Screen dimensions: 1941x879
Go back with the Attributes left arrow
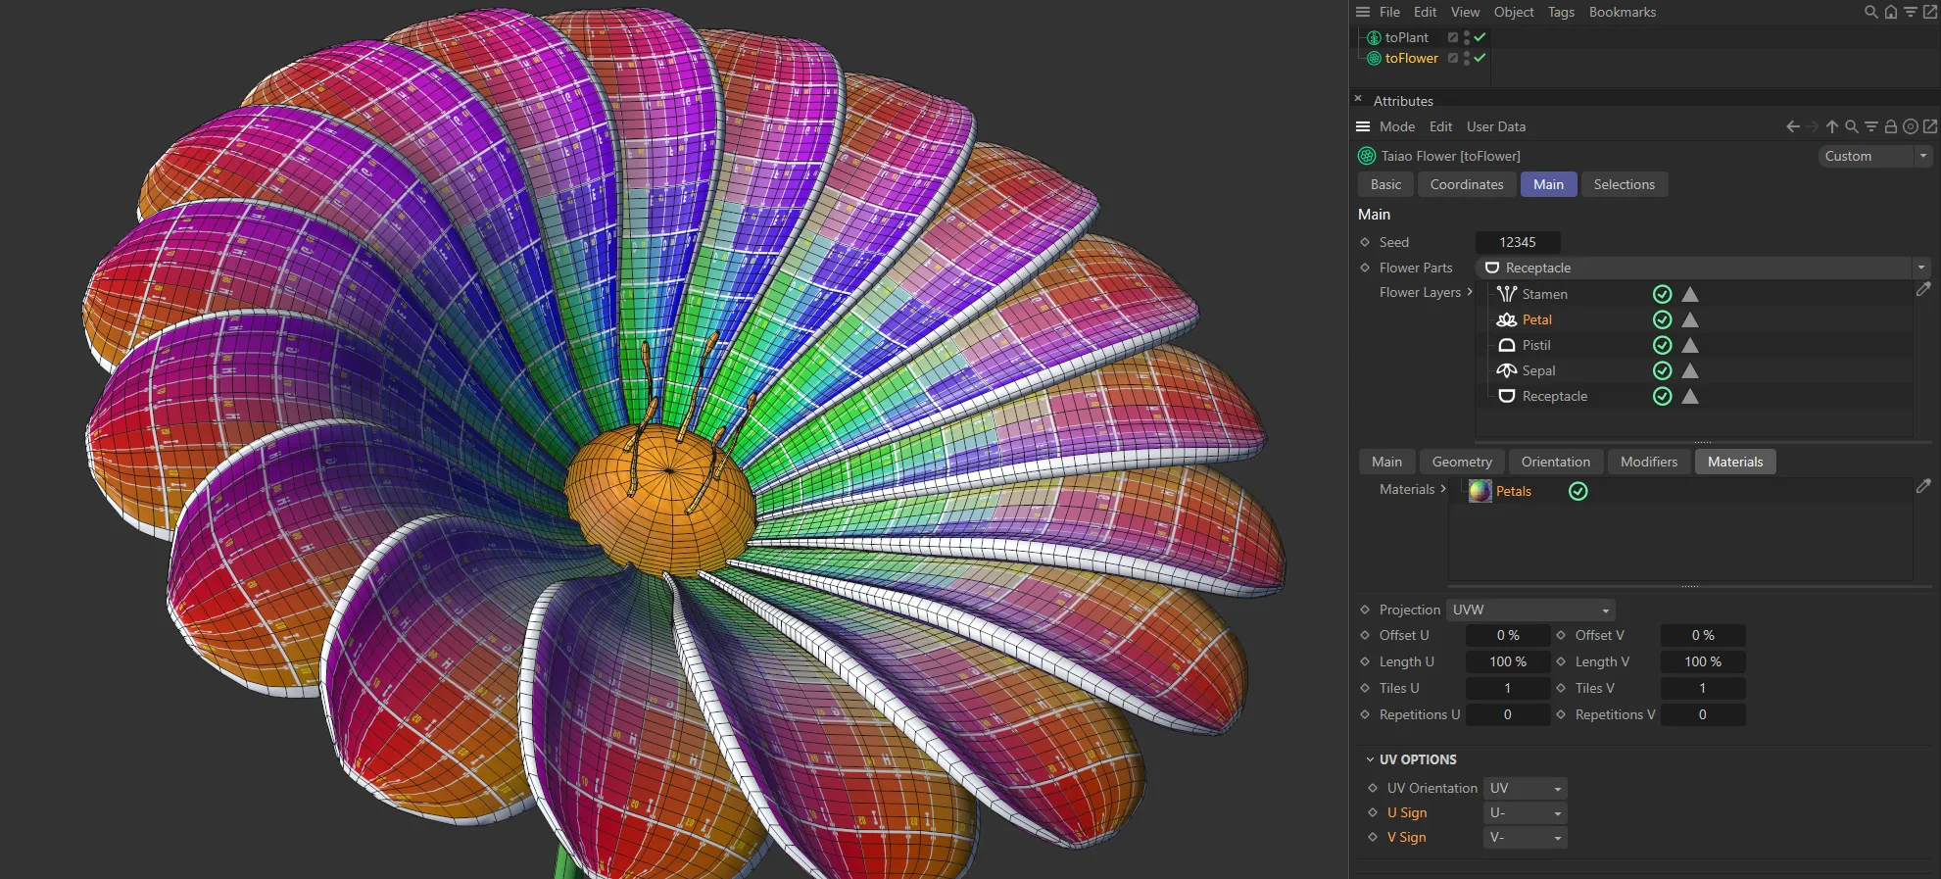tap(1792, 126)
